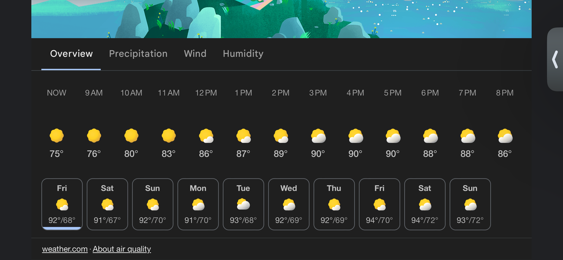
Task: Open the Precipitation tab
Action: pyautogui.click(x=138, y=54)
